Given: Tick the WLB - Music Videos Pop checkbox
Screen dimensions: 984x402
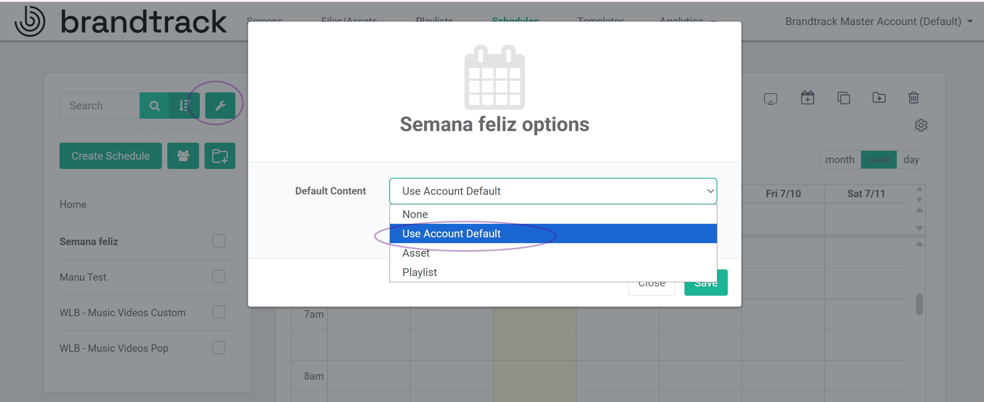Looking at the screenshot, I should tap(219, 347).
